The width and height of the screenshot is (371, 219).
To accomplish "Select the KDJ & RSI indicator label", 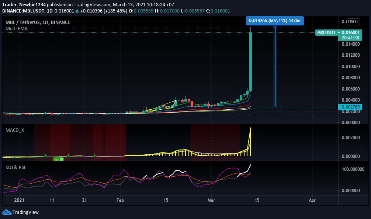I will coord(15,167).
